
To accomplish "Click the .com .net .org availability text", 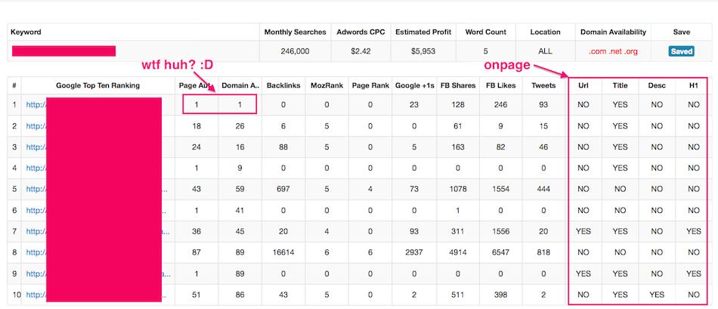I will pos(612,51).
